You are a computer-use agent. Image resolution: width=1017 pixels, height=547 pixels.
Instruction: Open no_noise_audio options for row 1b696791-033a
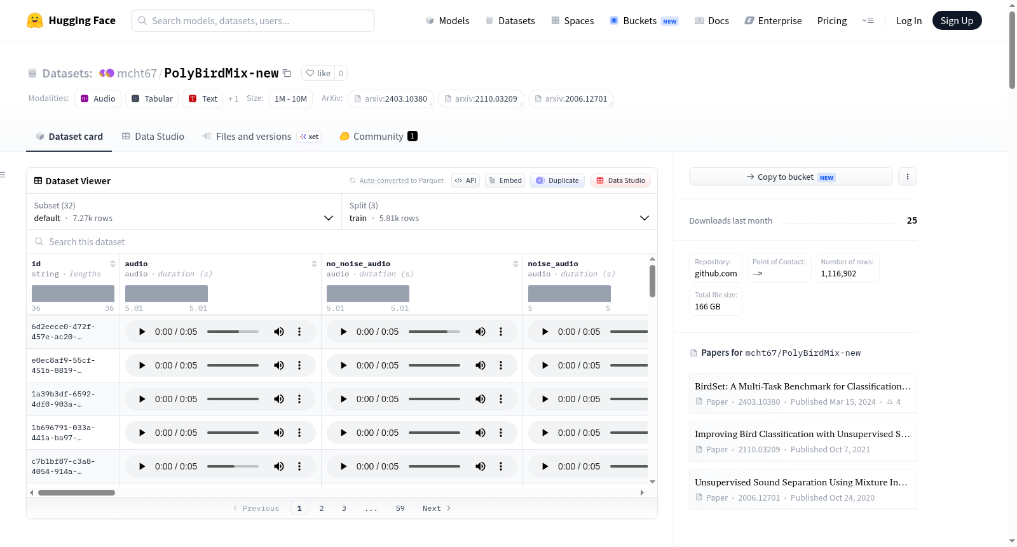501,433
